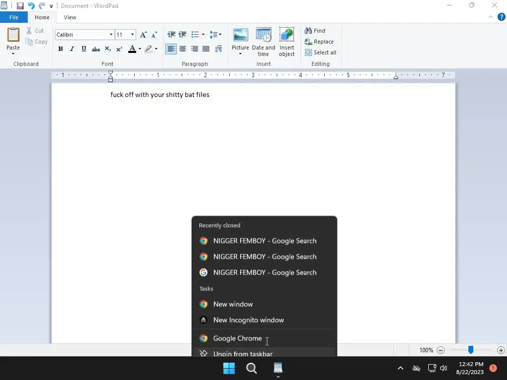
Task: Switch to the Home ribbon tab
Action: (42, 17)
